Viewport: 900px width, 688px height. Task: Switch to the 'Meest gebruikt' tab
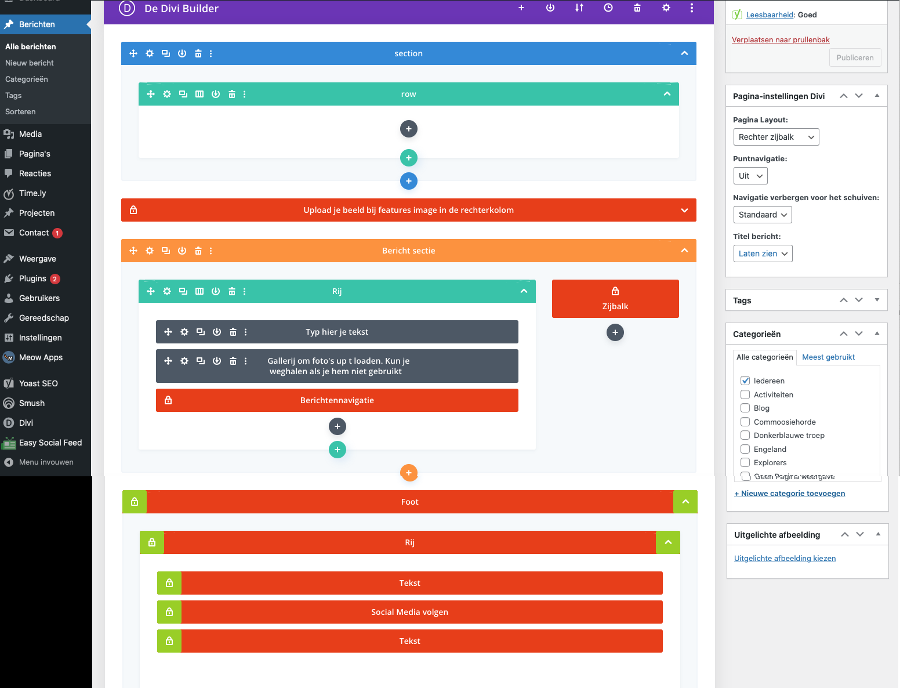pyautogui.click(x=828, y=357)
